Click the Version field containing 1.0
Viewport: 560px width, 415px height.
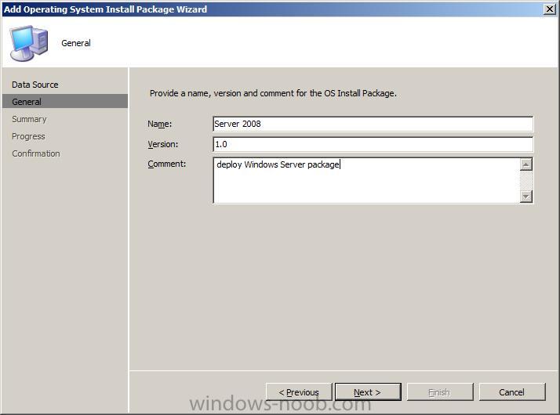pyautogui.click(x=373, y=144)
